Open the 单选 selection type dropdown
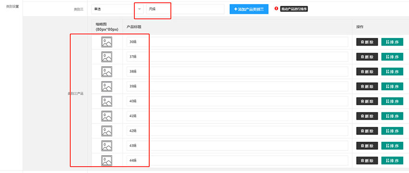 point(117,9)
